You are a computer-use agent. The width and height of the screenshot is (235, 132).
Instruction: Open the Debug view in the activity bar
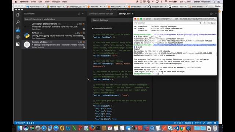(18, 37)
